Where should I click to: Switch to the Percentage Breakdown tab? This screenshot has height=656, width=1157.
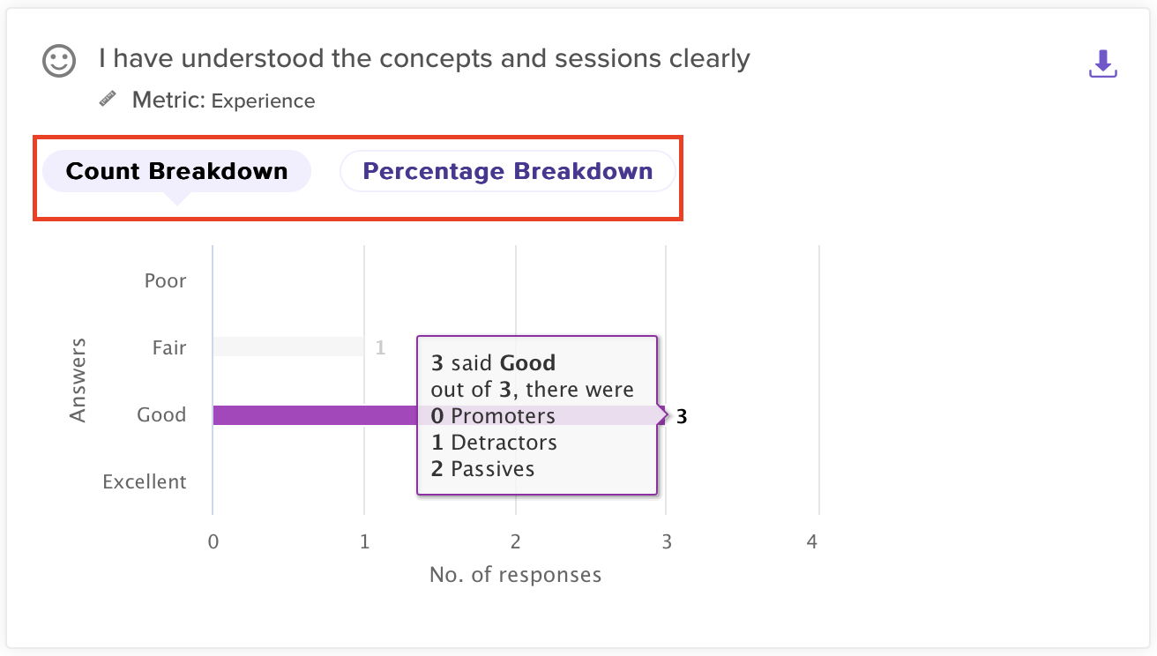[x=507, y=171]
